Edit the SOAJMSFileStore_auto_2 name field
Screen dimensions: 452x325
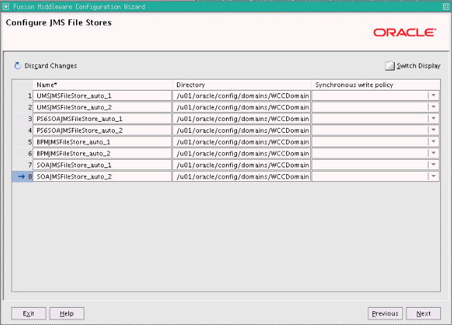[102, 176]
